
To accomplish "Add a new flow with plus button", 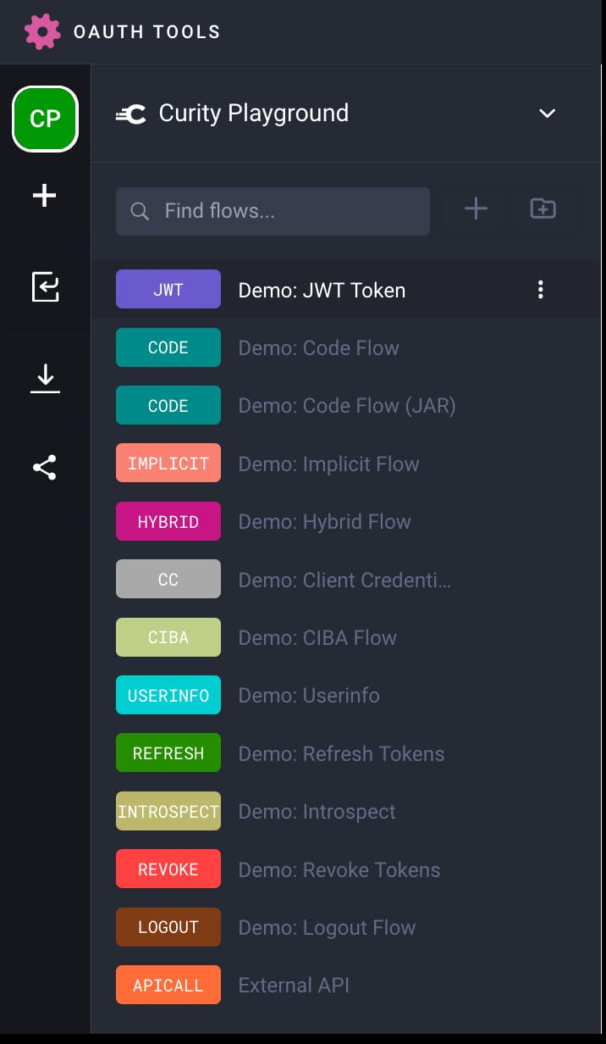I will click(476, 208).
